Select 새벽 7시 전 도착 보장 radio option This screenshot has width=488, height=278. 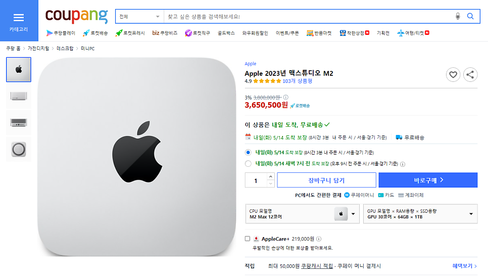coord(248,163)
